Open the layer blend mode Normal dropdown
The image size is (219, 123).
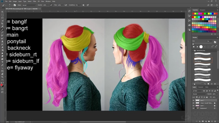click(199, 94)
